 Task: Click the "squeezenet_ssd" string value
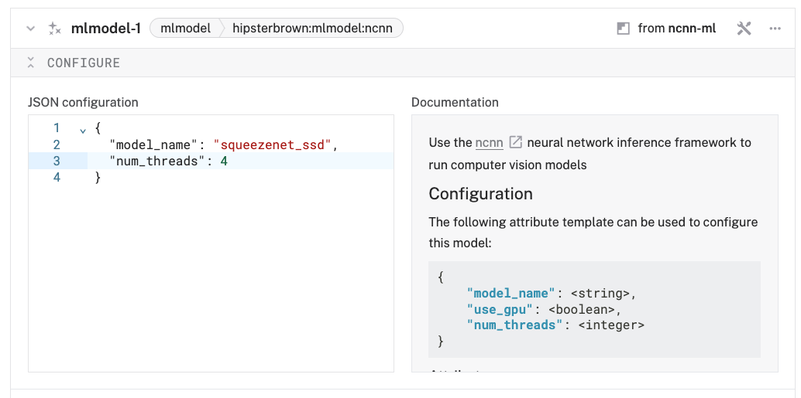point(273,145)
